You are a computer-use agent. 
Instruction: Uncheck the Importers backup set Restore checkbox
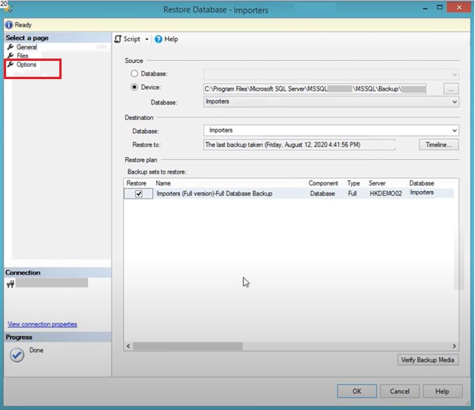click(x=138, y=194)
